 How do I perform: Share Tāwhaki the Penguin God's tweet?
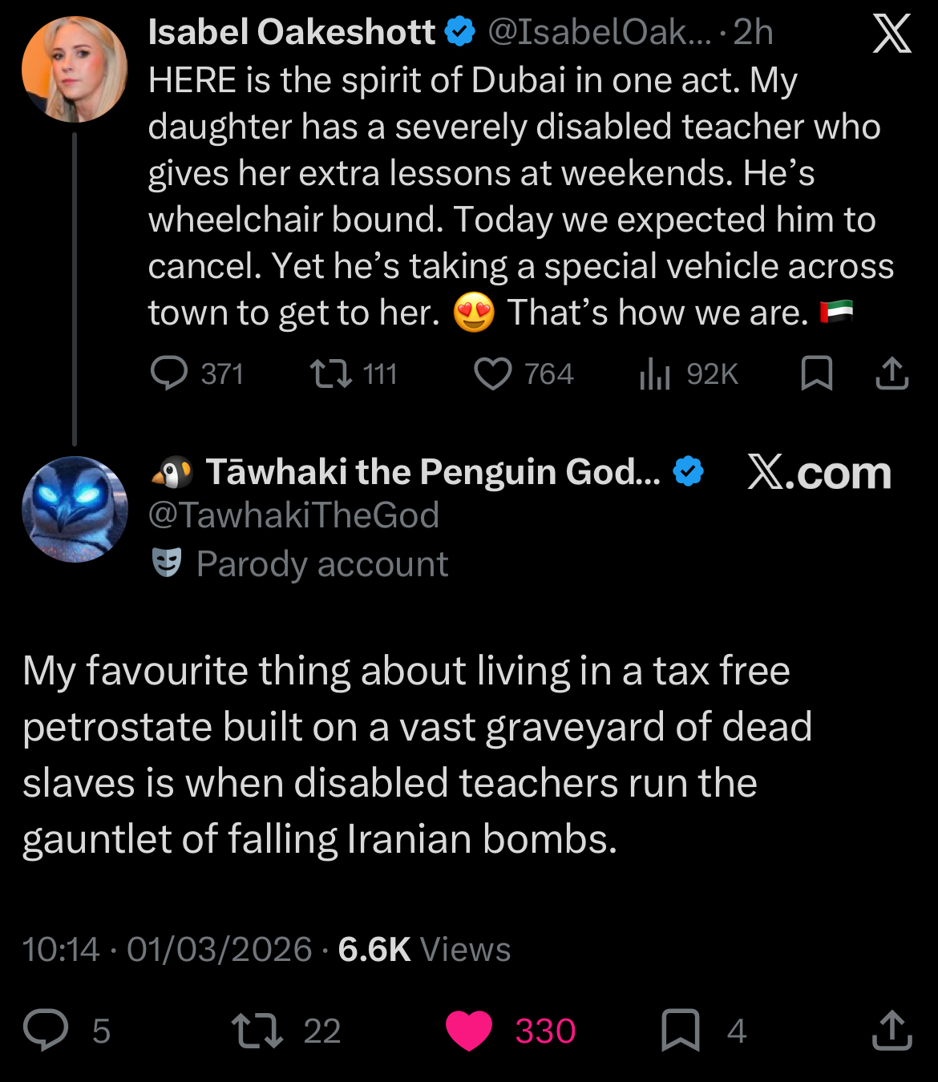point(892,1030)
